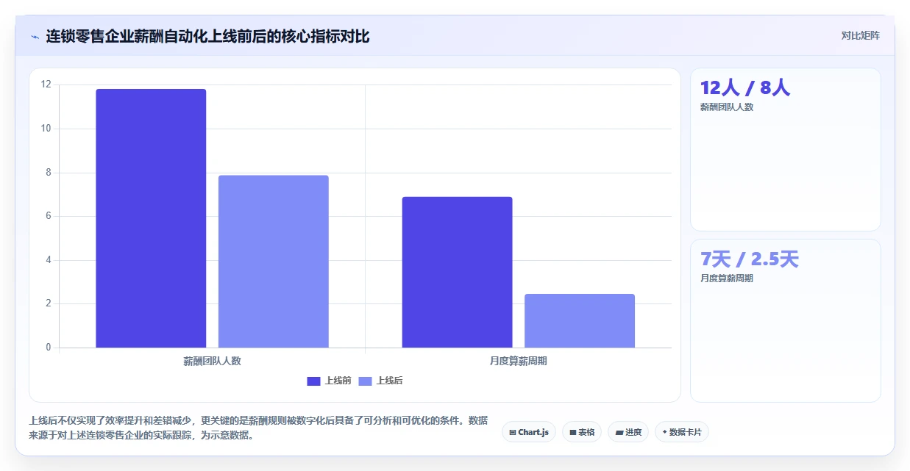Click the 月度算薪周期 caption in the data card
Screen dimensions: 910x471
[x=727, y=278]
